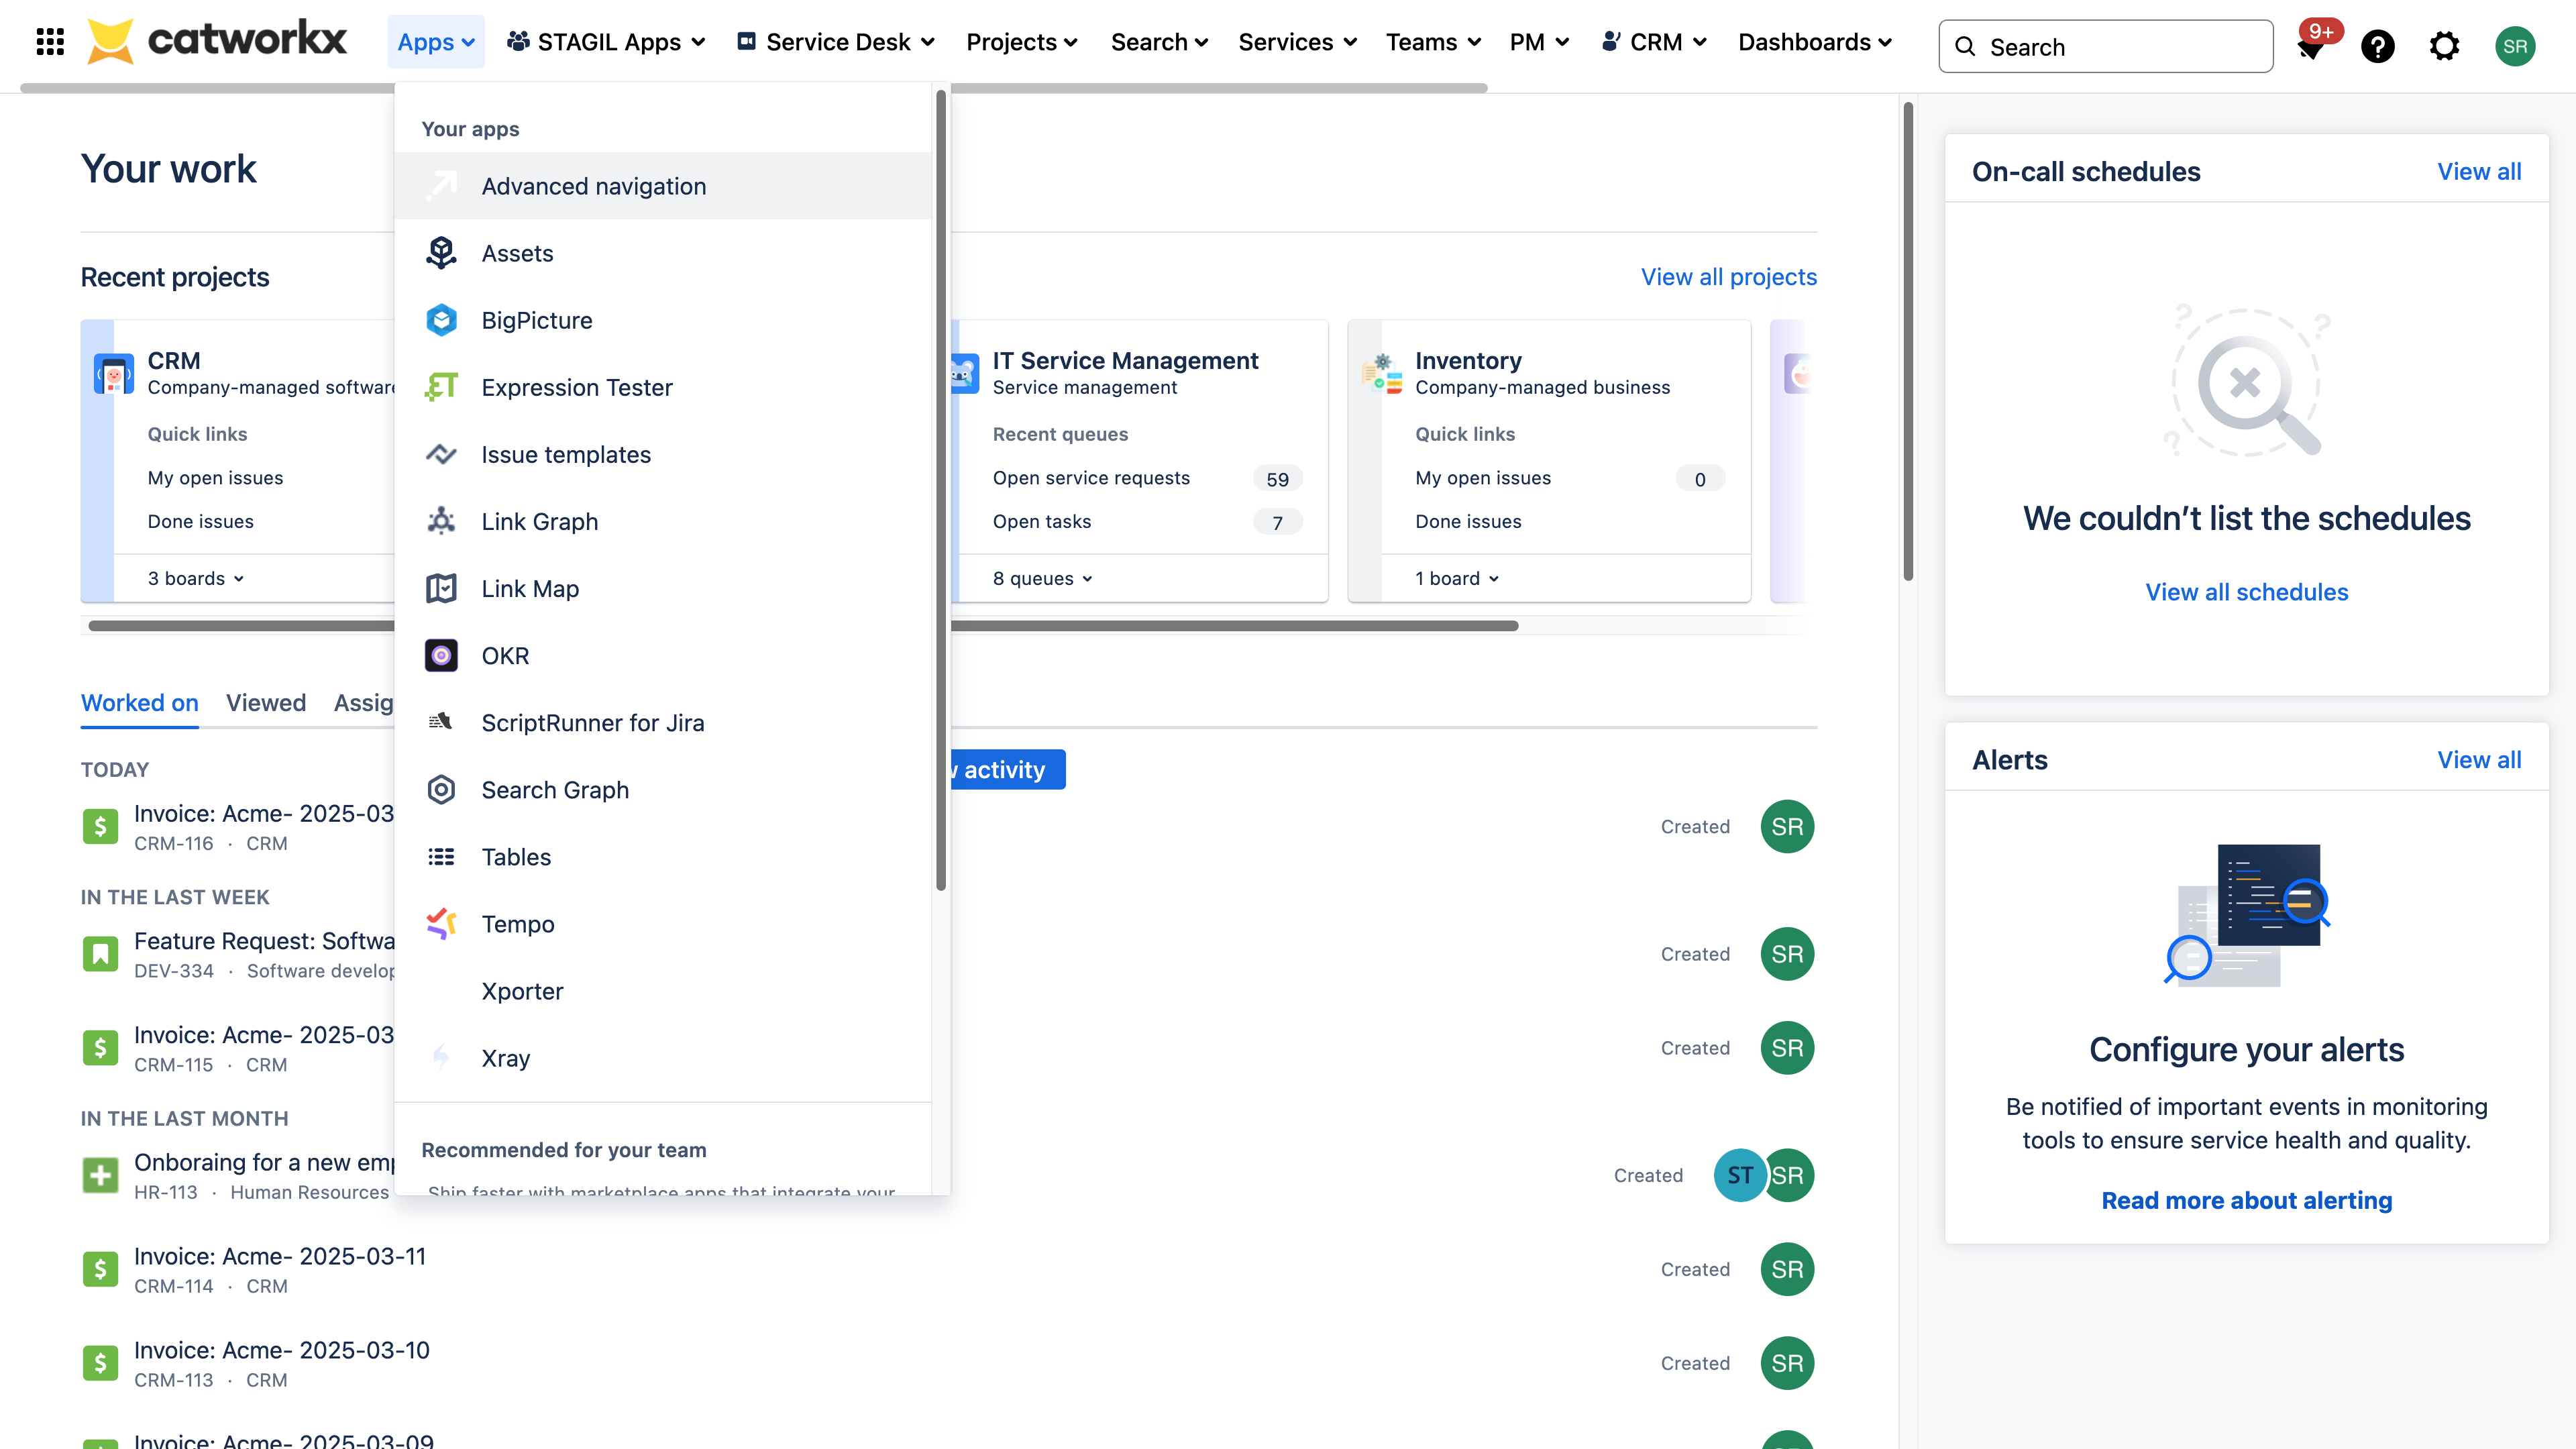Click the apps dropdown vertical scrollbar

pyautogui.click(x=940, y=490)
